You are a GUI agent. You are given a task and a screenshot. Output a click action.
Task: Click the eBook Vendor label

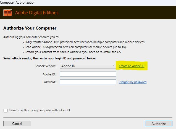tap(46, 66)
